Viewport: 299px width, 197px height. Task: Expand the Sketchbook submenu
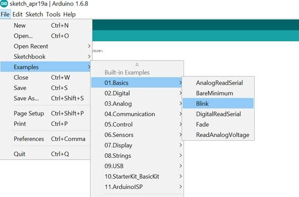pyautogui.click(x=45, y=56)
